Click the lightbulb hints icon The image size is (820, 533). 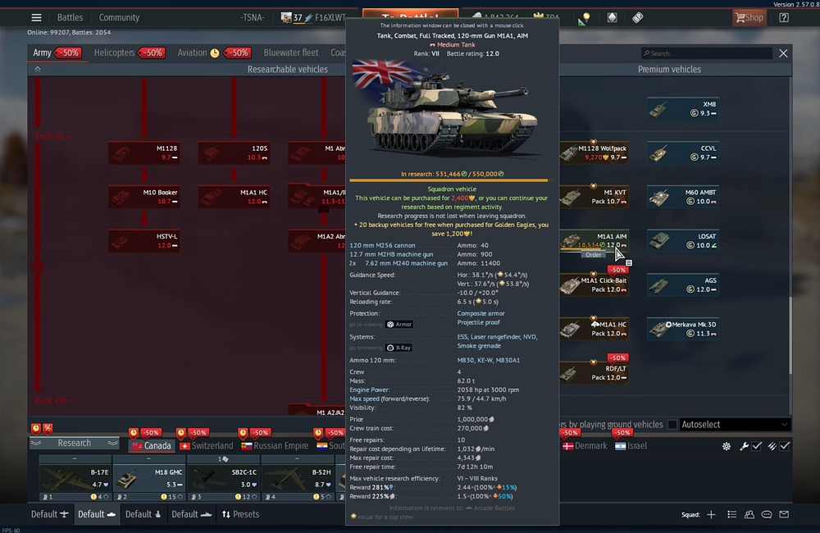[x=584, y=18]
